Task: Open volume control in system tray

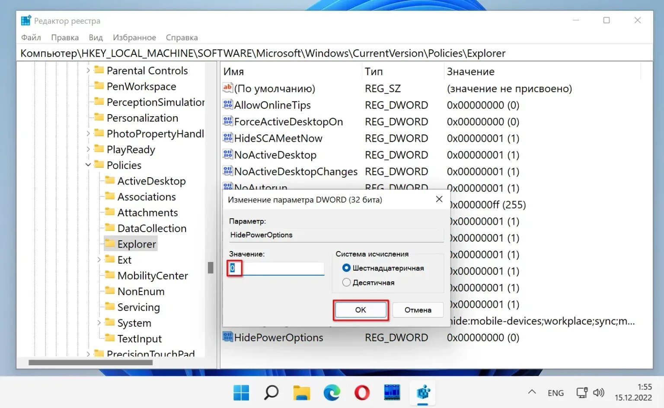Action: click(599, 392)
